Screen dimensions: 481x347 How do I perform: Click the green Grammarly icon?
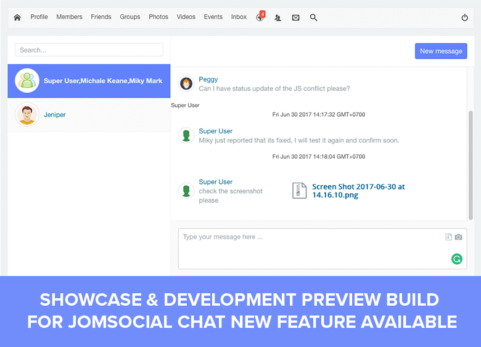click(x=456, y=259)
